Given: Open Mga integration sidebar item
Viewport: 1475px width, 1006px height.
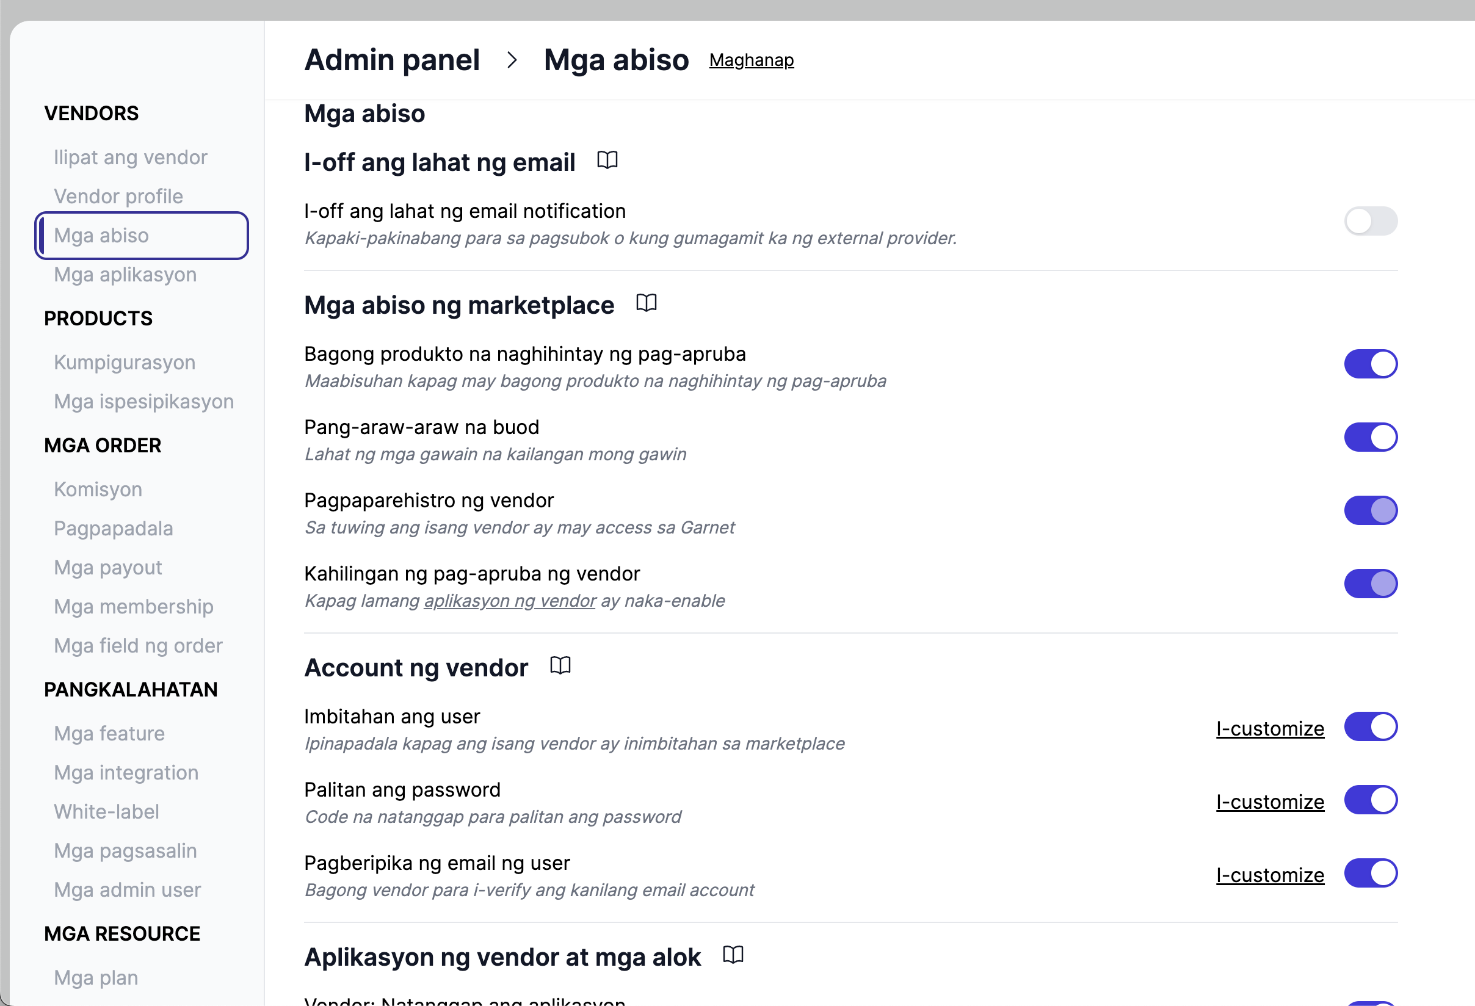Looking at the screenshot, I should [x=126, y=772].
